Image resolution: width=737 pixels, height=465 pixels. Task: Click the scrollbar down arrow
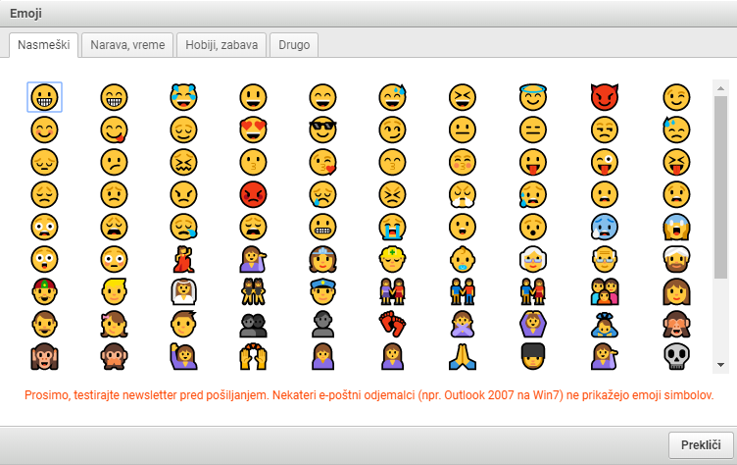[720, 365]
